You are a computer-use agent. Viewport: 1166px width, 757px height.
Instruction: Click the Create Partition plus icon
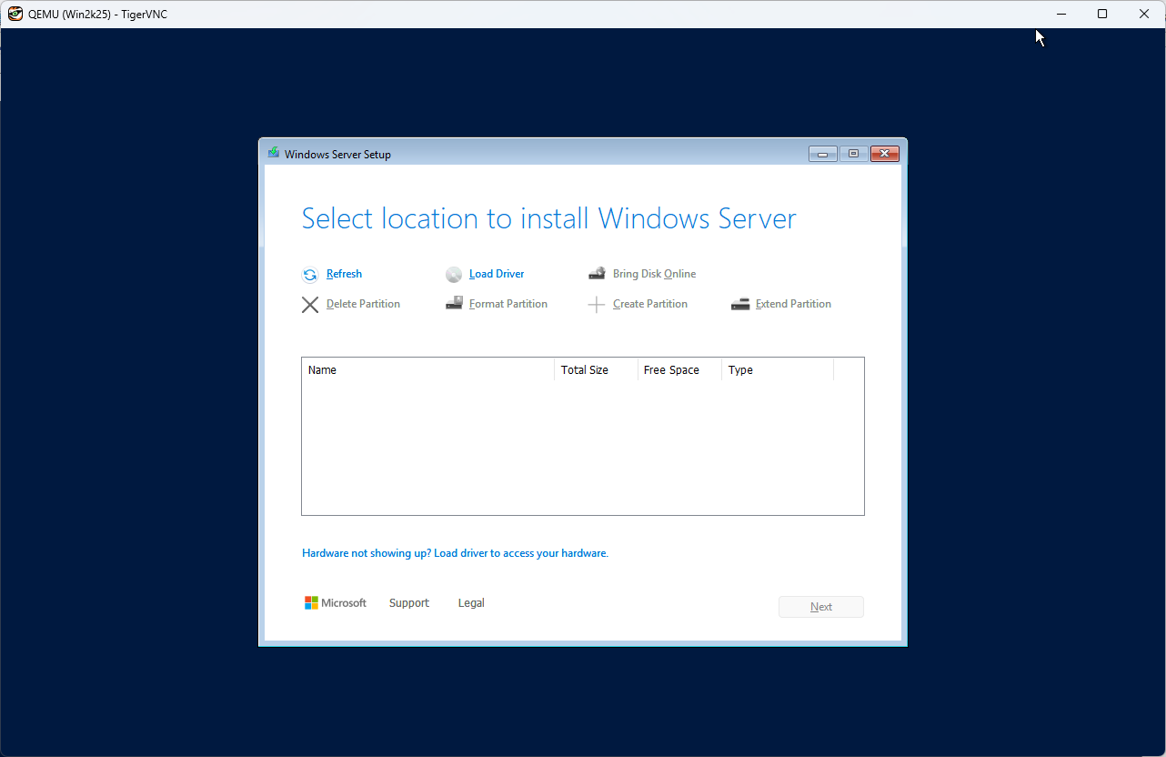point(597,305)
